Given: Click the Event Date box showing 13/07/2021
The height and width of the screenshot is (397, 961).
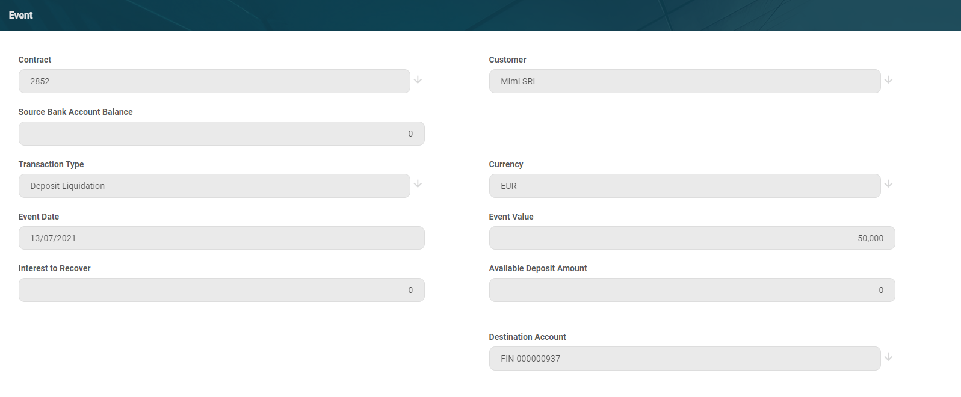Looking at the screenshot, I should point(221,238).
